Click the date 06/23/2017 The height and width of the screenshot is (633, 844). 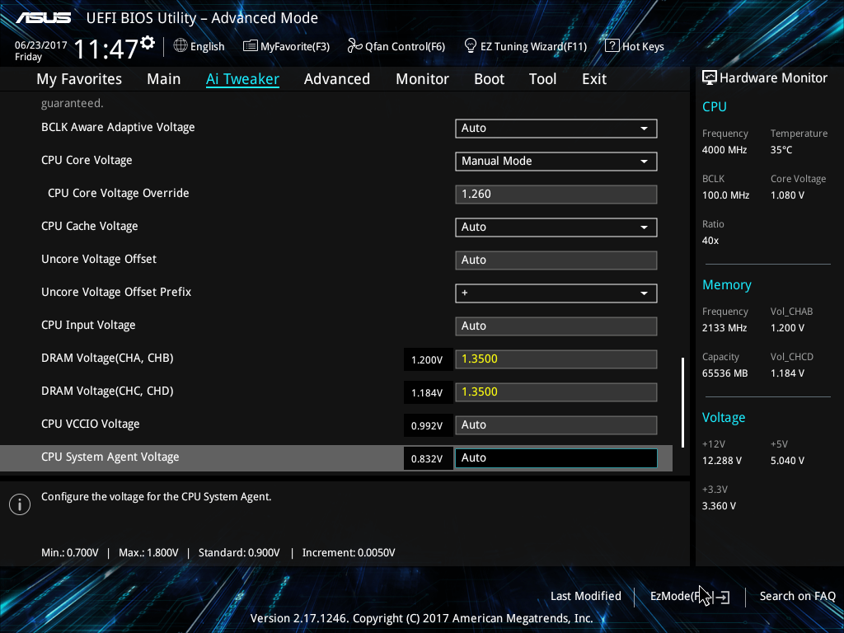coord(41,45)
